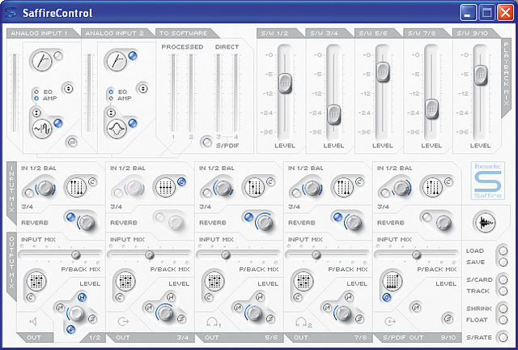Click the TRACK button
Image resolution: width=518 pixels, height=350 pixels.
(503, 291)
